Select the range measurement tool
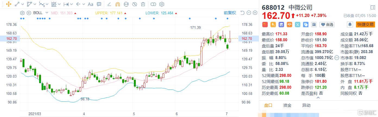378x117 pixels. 66,4
